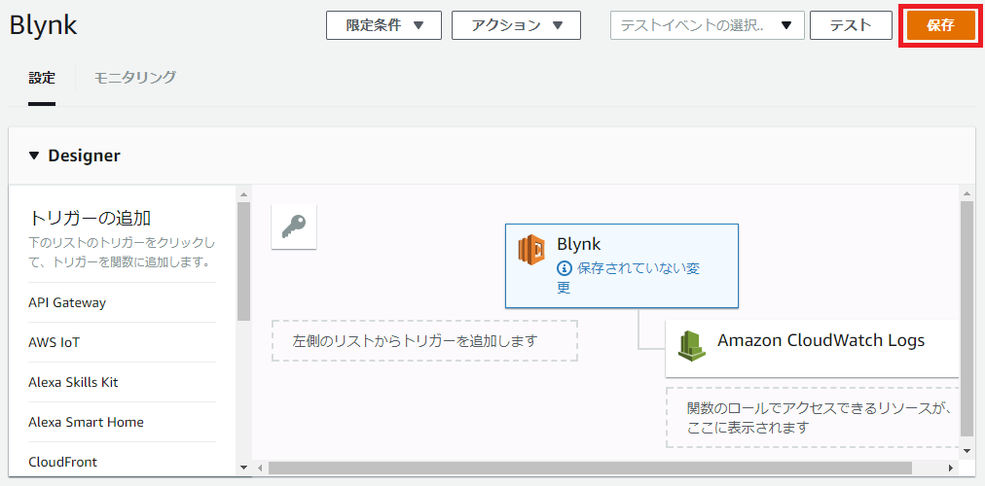The height and width of the screenshot is (486, 985).
Task: Click the Blynk Lambda function icon
Action: [531, 248]
